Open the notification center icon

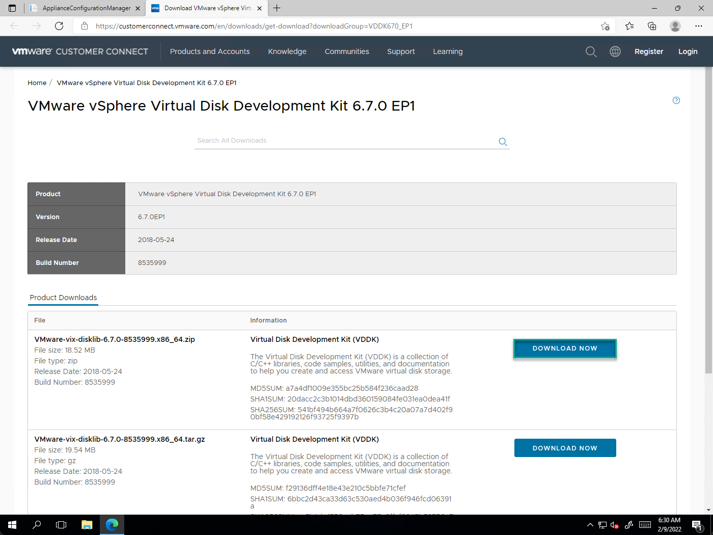point(698,525)
